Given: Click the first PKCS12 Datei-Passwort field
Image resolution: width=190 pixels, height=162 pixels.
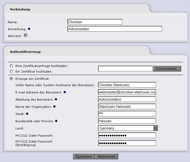Looking at the screenshot, I should pos(127,135).
